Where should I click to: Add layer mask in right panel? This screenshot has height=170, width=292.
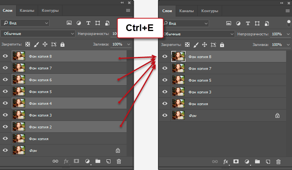tap(236, 161)
